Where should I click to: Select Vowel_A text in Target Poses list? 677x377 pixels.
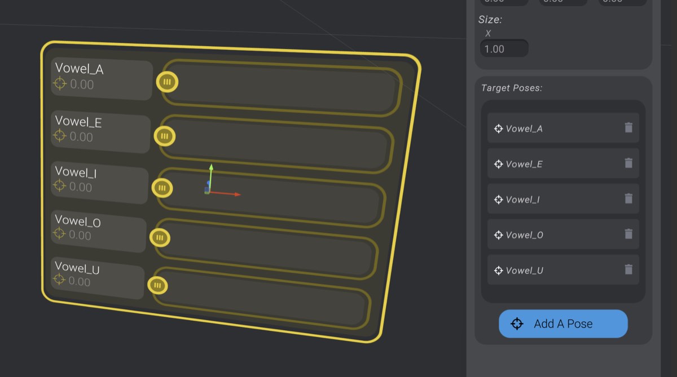(x=524, y=128)
